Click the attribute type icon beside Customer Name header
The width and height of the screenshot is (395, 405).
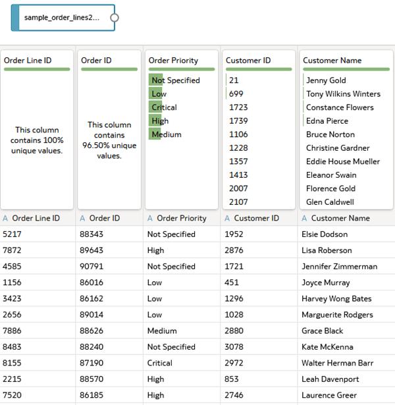click(304, 219)
